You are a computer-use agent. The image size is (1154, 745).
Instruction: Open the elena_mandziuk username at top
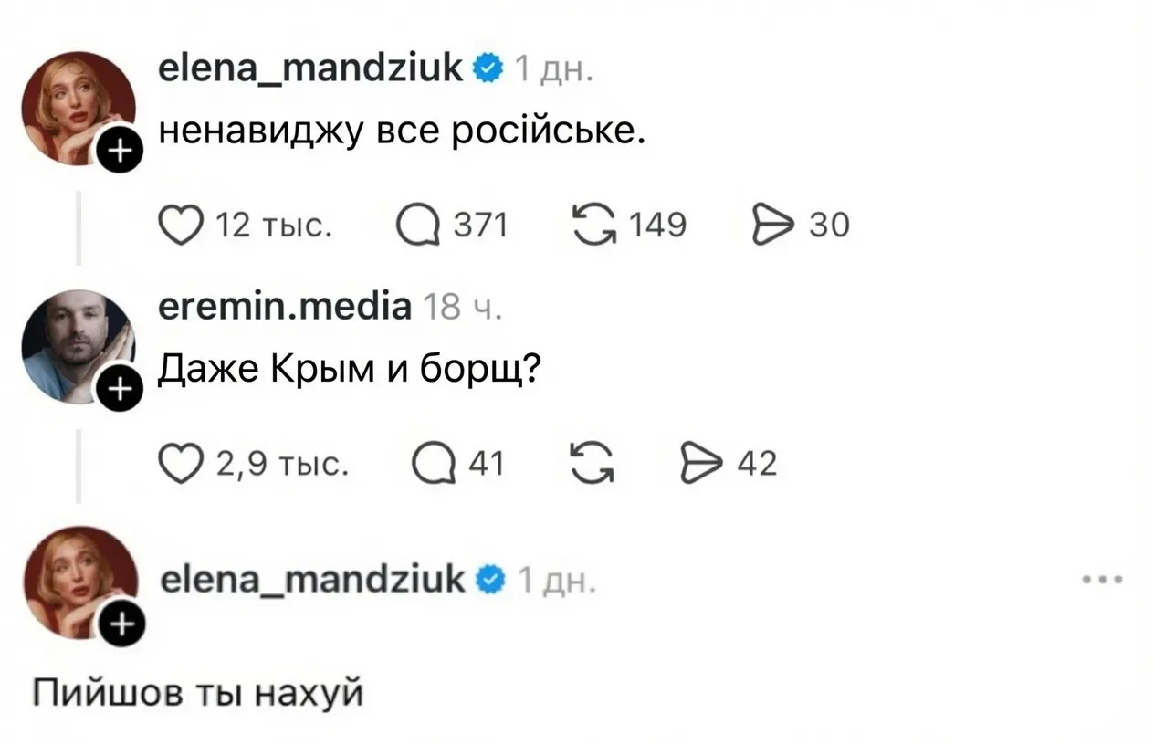312,68
